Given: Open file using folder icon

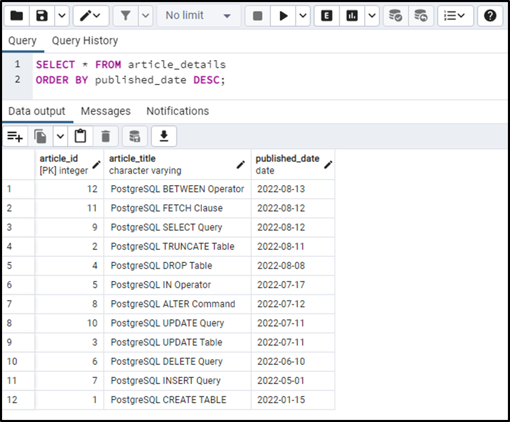Looking at the screenshot, I should 17,15.
